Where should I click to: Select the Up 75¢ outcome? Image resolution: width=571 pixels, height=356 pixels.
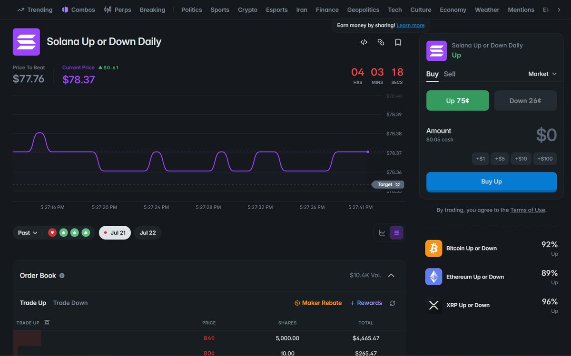tap(458, 100)
